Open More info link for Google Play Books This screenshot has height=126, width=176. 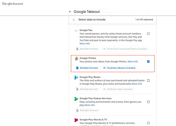coord(137,84)
